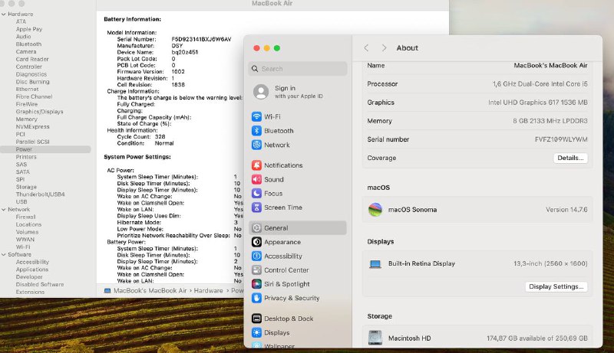The image size is (614, 353).
Task: Open the coverage Details button
Action: (570, 158)
